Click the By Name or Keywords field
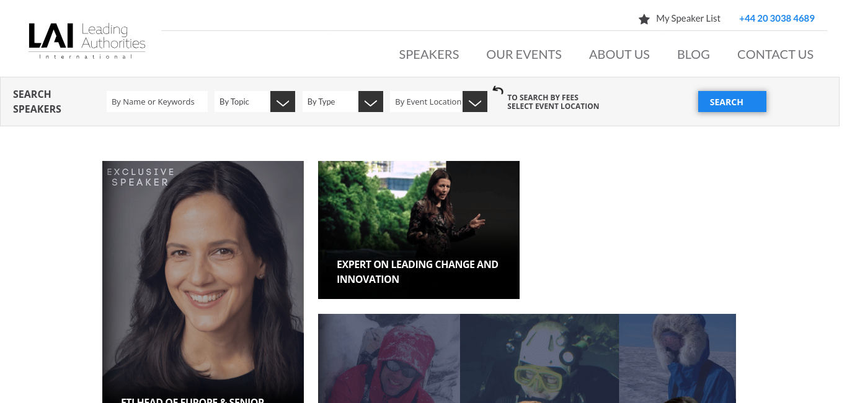 click(157, 102)
